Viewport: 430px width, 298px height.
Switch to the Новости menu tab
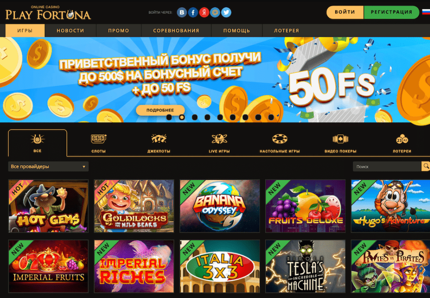click(70, 30)
